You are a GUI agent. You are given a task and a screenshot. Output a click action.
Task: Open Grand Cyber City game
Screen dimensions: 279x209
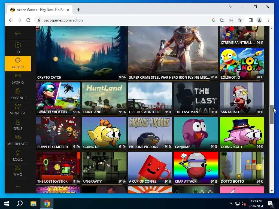58,99
